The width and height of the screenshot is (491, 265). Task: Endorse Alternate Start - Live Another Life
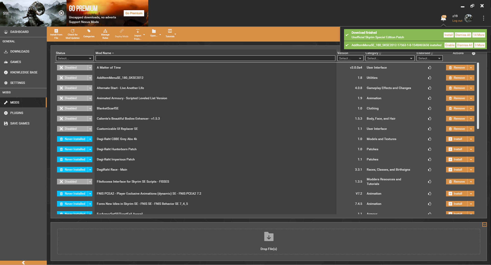click(x=430, y=88)
